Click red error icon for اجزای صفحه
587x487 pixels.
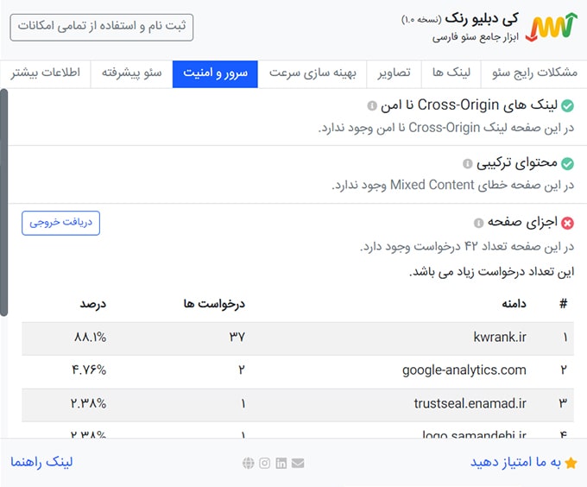coord(567,223)
